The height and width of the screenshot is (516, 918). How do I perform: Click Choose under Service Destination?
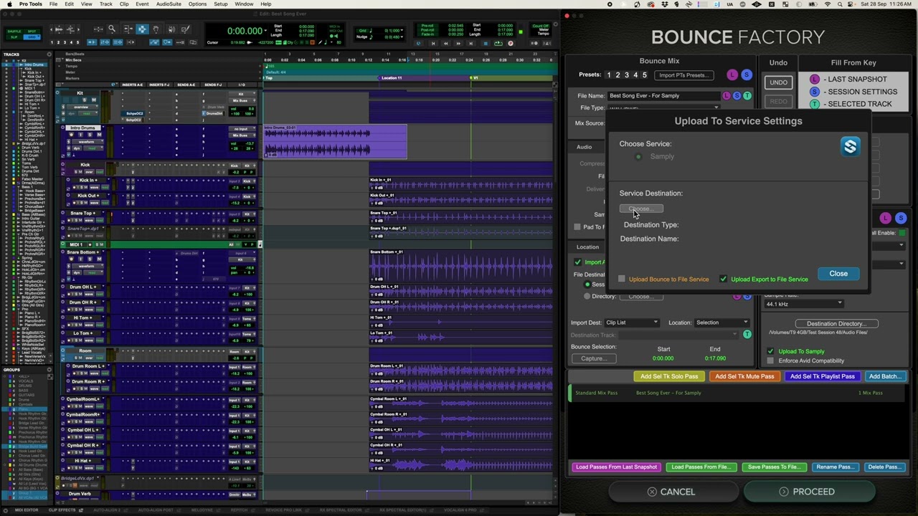641,209
